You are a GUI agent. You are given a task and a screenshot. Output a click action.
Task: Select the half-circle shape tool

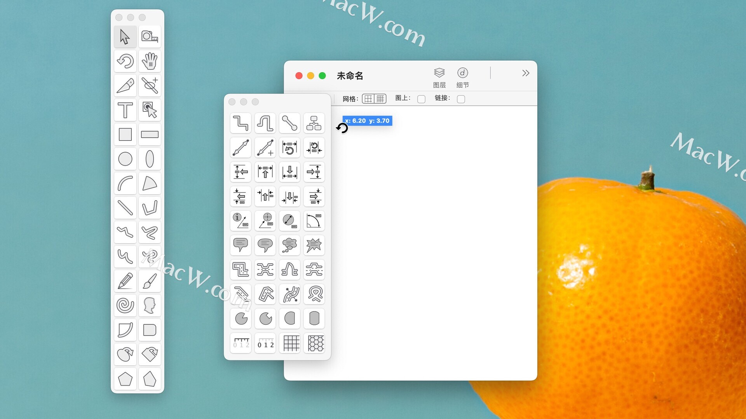point(289,319)
